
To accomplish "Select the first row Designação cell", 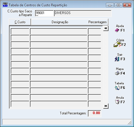I will pos(59,31).
